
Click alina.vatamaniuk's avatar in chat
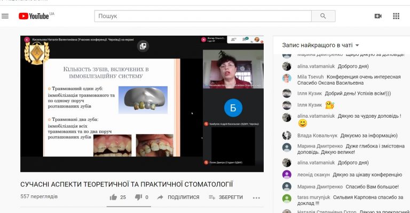[x=287, y=67]
